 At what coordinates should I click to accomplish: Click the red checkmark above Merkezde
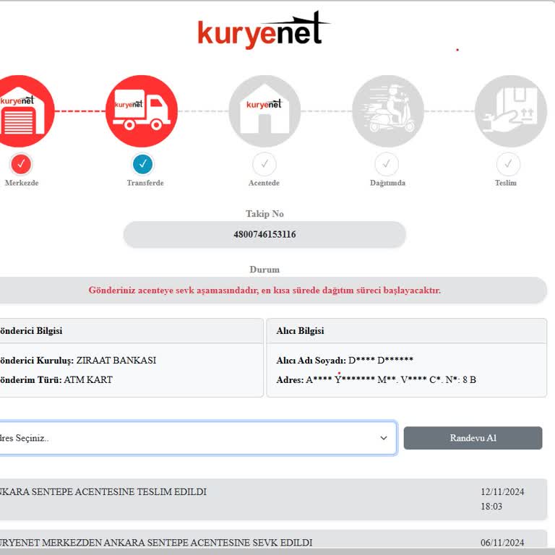coord(21,164)
